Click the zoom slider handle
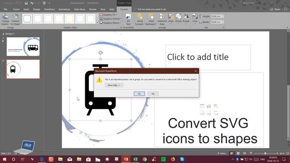This screenshot has height=163, width=290. pos(265,153)
